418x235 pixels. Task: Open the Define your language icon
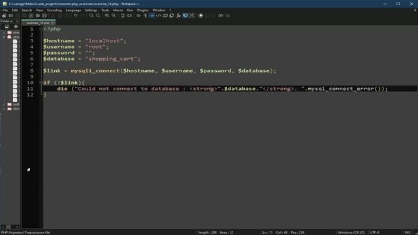coord(158,16)
